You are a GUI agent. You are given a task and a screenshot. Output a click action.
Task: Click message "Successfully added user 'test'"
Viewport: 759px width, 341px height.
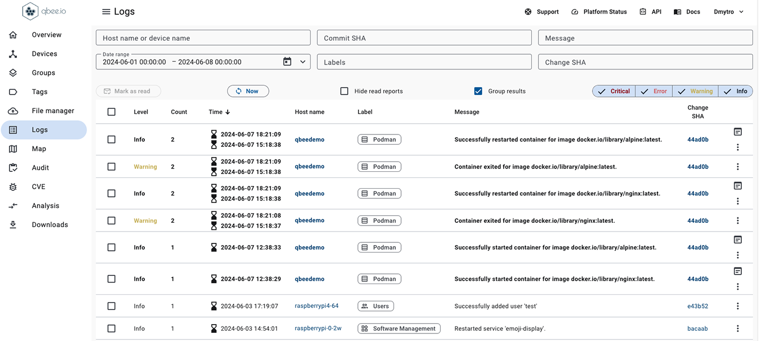[x=496, y=306]
